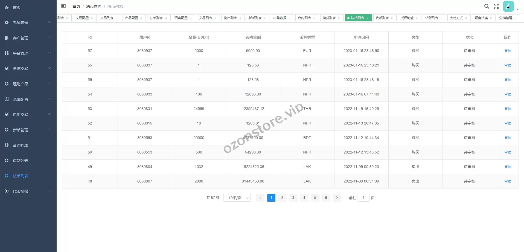Viewport: 524px width, 252px height.
Task: Click the next page arrow button
Action: tap(337, 198)
